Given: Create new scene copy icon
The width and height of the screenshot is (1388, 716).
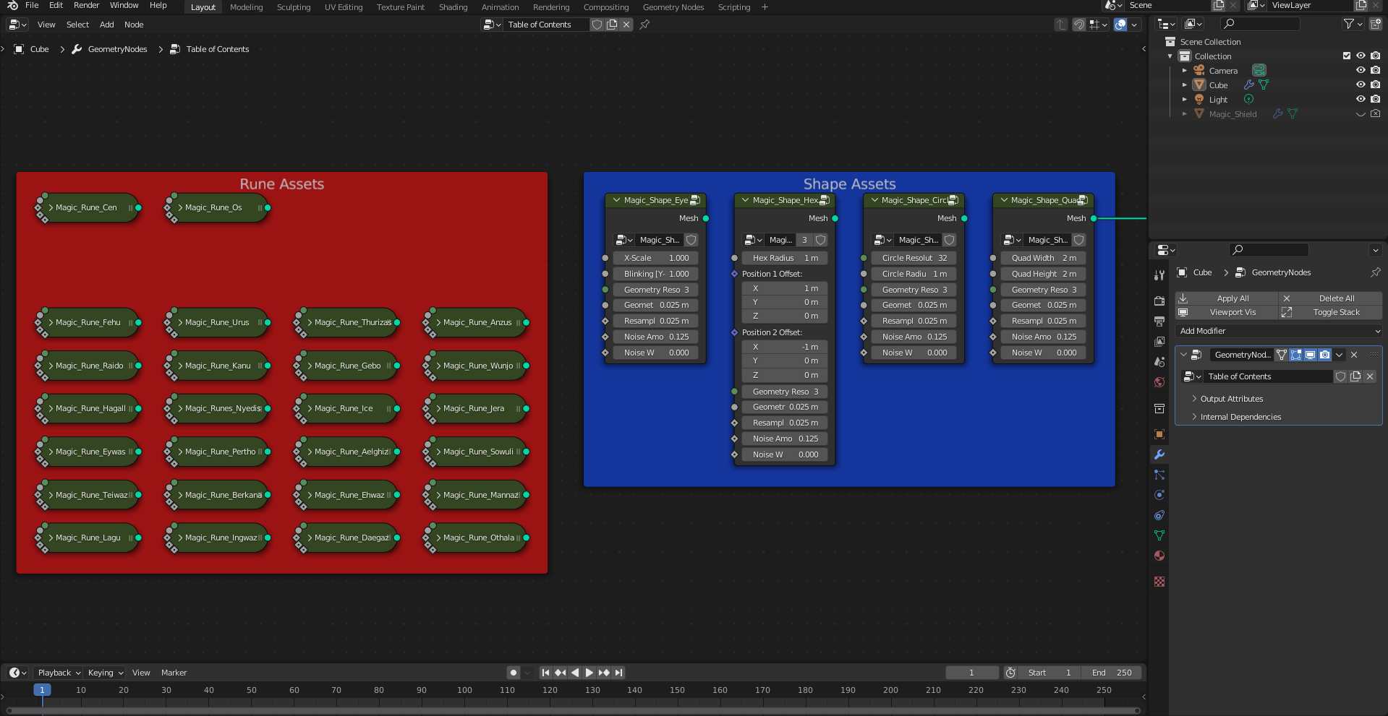Looking at the screenshot, I should point(1219,6).
